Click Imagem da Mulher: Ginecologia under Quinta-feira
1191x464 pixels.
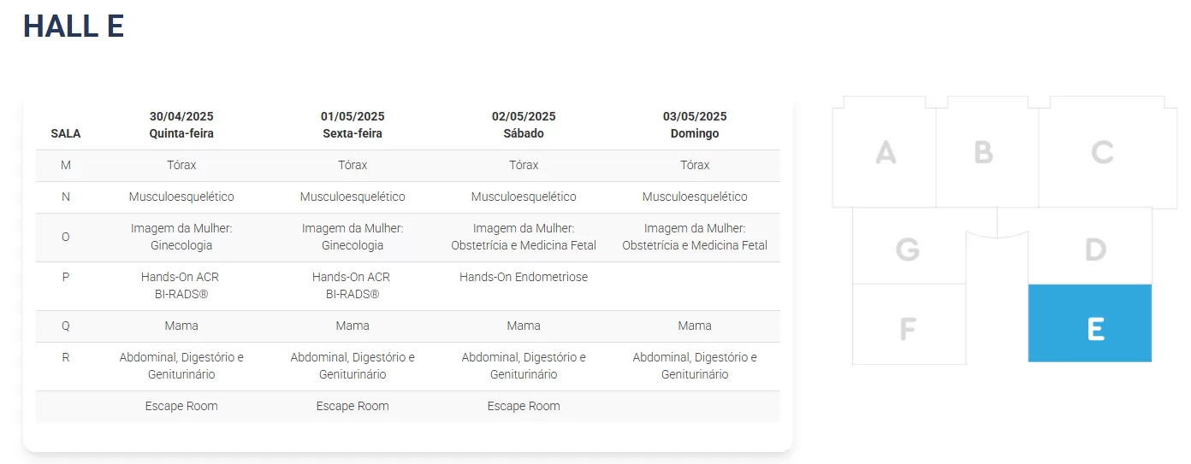(x=181, y=237)
